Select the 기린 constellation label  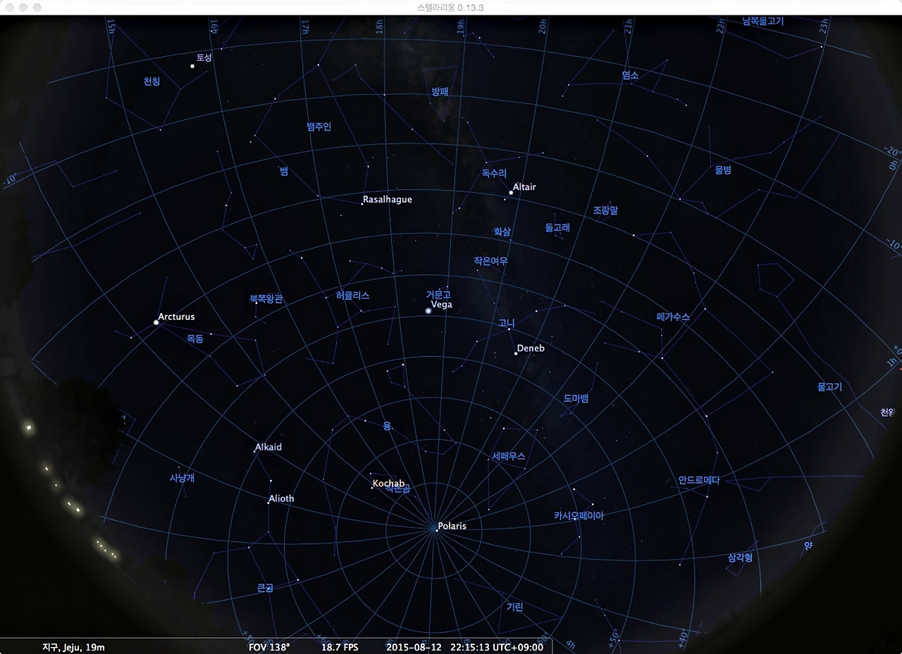pyautogui.click(x=515, y=607)
